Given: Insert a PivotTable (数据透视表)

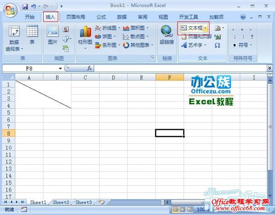Looking at the screenshot, I should tap(14, 38).
